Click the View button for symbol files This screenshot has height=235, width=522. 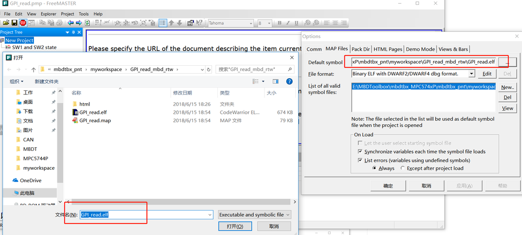pyautogui.click(x=507, y=108)
